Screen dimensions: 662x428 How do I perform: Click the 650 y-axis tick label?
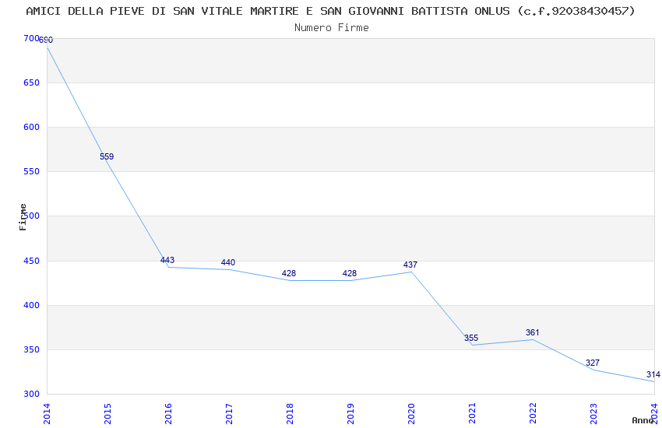point(32,82)
